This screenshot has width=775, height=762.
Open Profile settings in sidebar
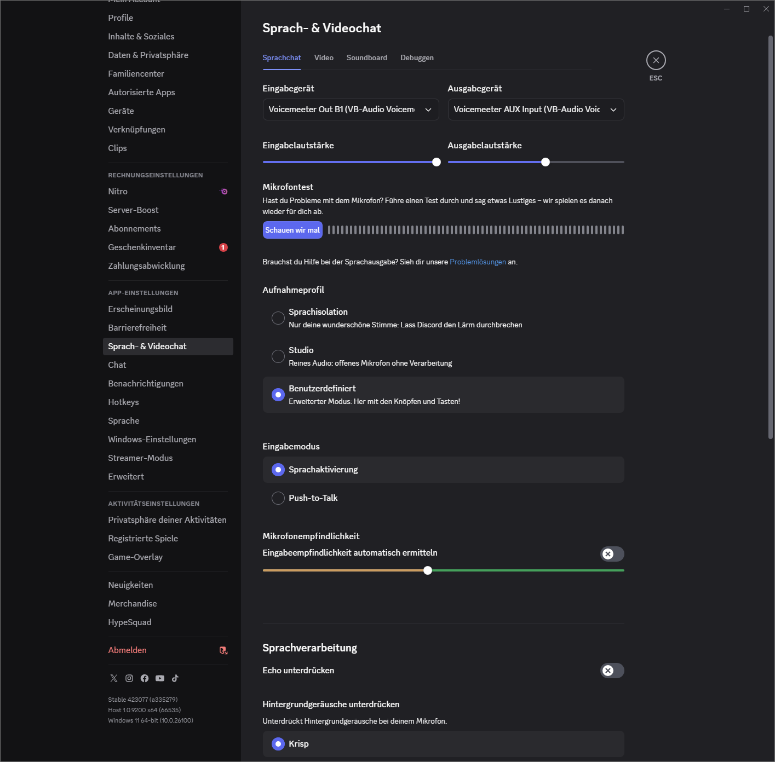pyautogui.click(x=168, y=18)
